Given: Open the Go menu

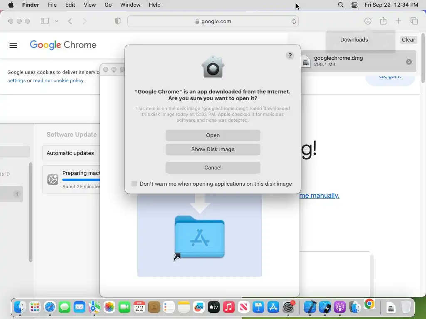Looking at the screenshot, I should pyautogui.click(x=108, y=5).
